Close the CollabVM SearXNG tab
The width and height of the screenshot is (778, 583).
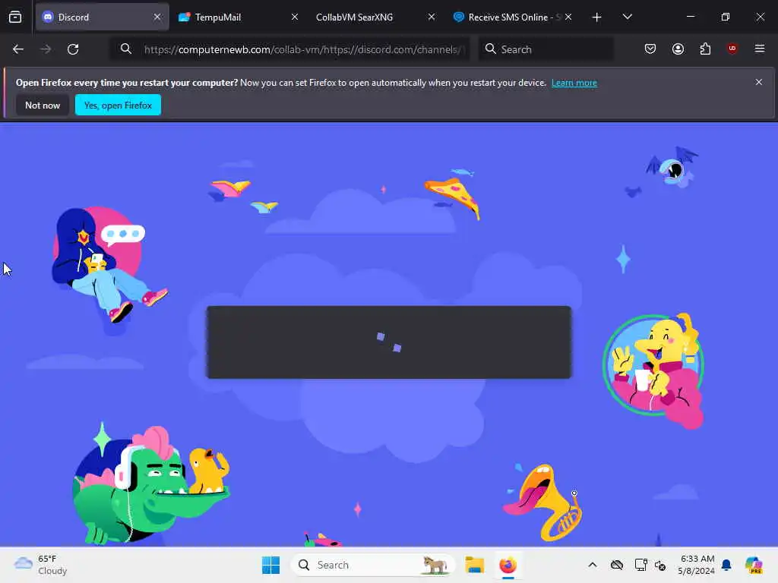[x=432, y=17]
